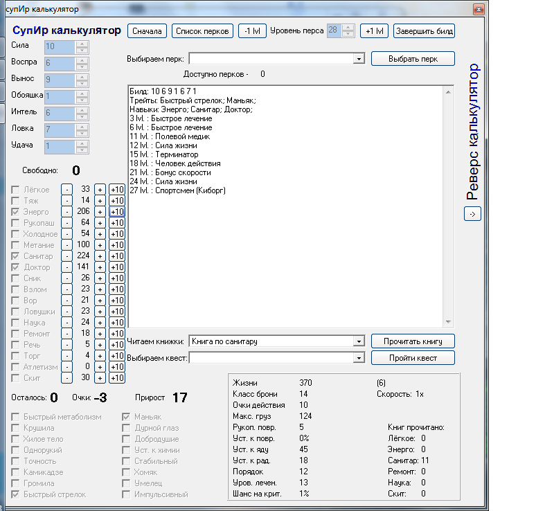Viewport: 554px width, 511px height.
Task: Toggle the Санитар skill checkbox
Action: [x=15, y=256]
